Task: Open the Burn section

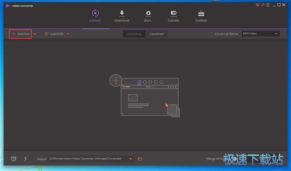Action: (x=148, y=16)
